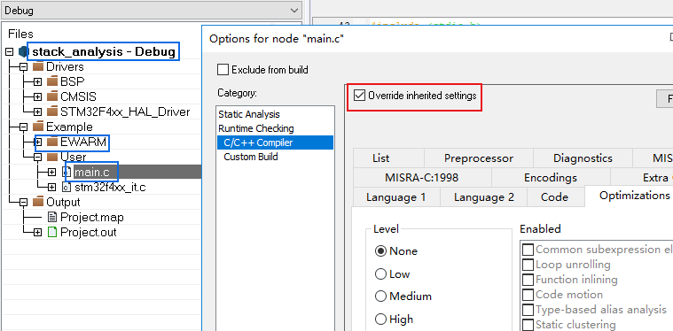Viewport: 673px width, 331px height.
Task: Choose Runtime Checking category
Action: click(255, 128)
